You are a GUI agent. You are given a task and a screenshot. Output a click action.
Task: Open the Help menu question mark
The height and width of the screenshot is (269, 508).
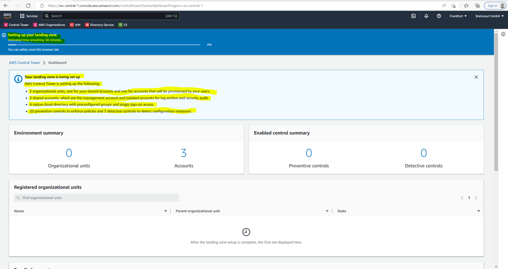coord(439,16)
